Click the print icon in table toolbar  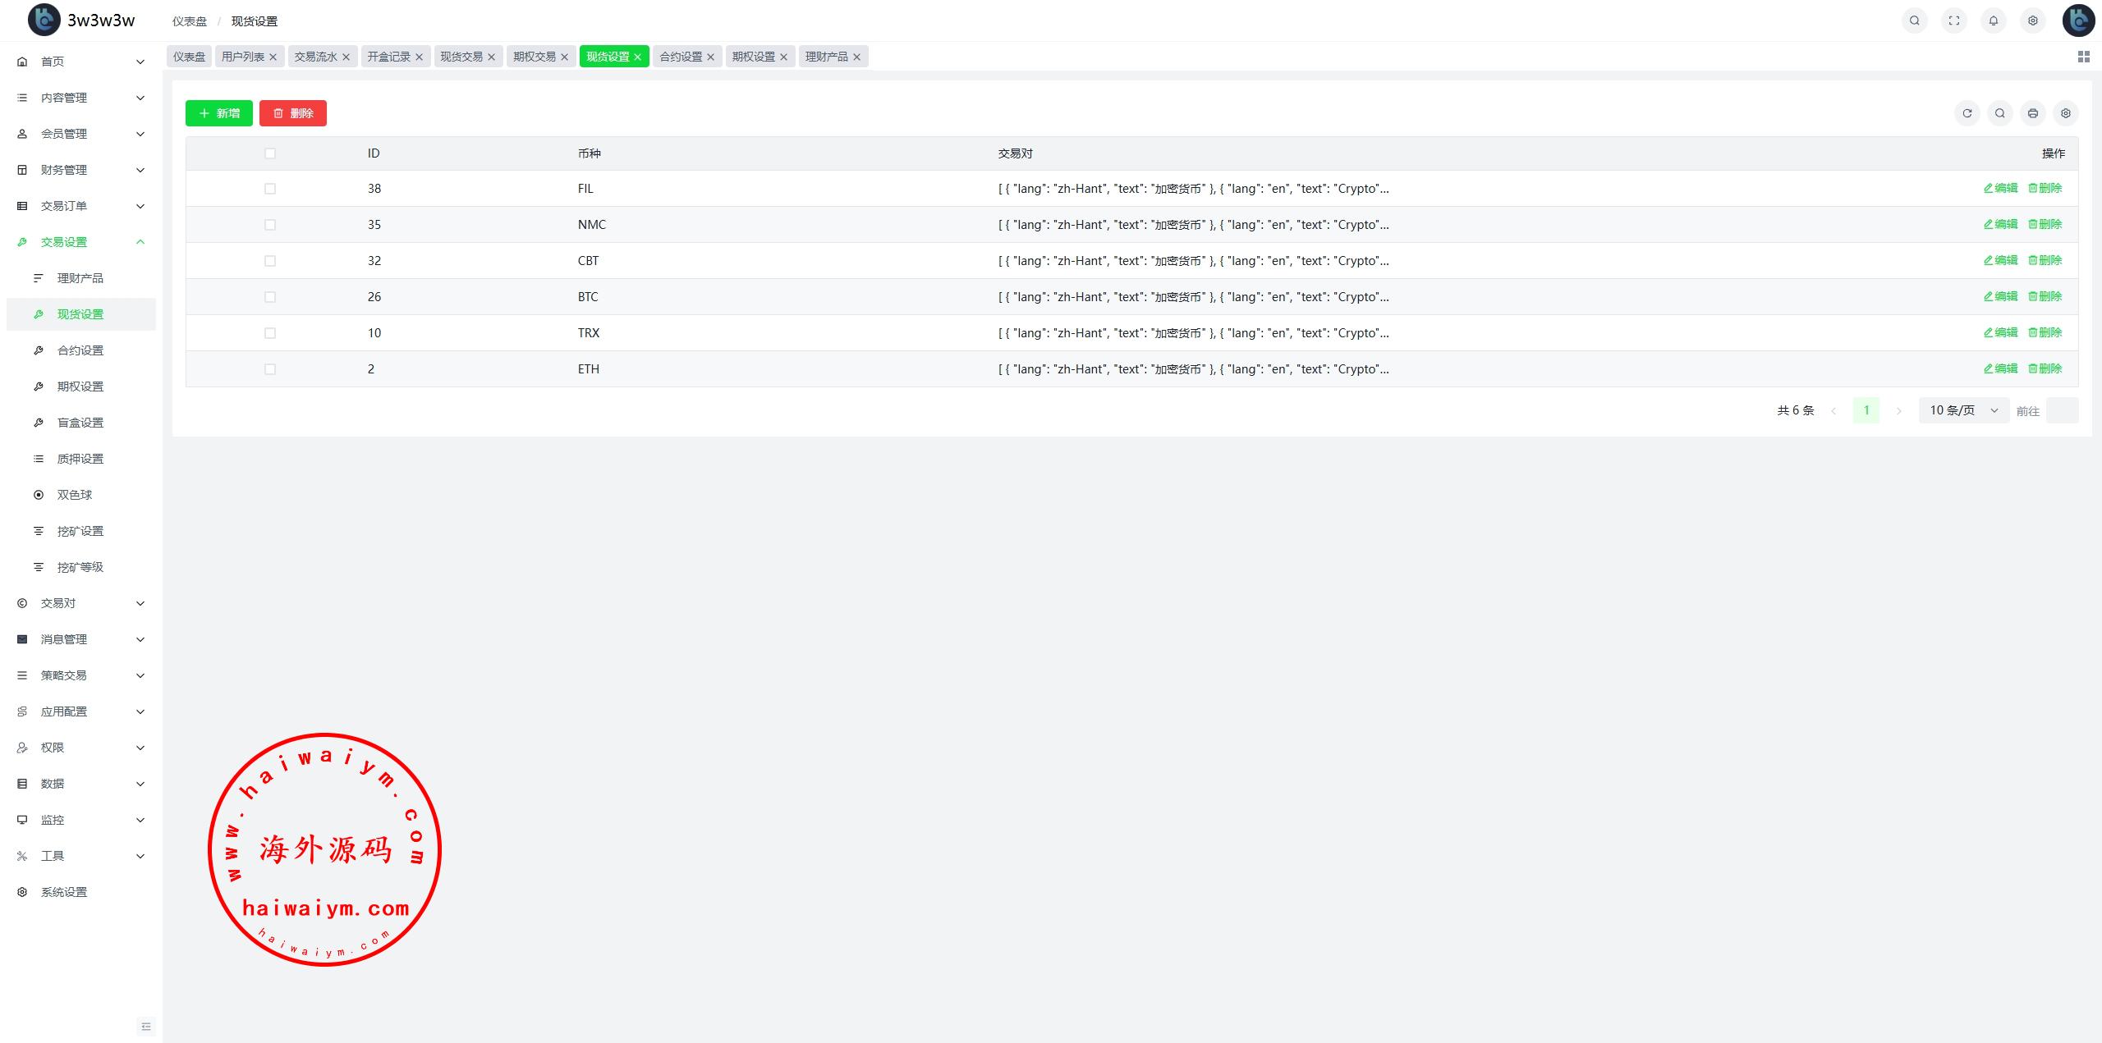(x=2032, y=113)
